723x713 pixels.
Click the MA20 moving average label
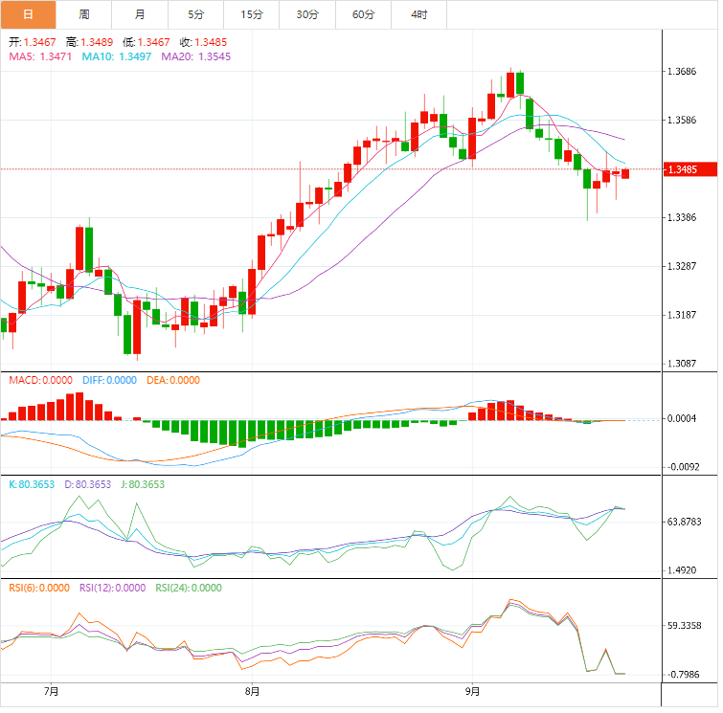[x=195, y=57]
